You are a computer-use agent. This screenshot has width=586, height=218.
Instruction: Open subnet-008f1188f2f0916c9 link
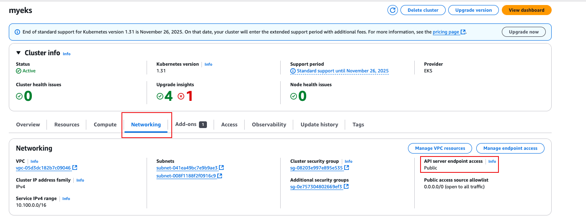(x=186, y=176)
